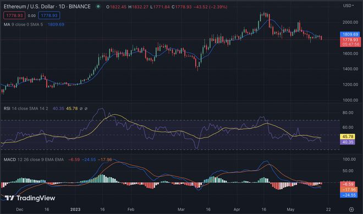Click the 80.00 RSI scale label

(348, 113)
